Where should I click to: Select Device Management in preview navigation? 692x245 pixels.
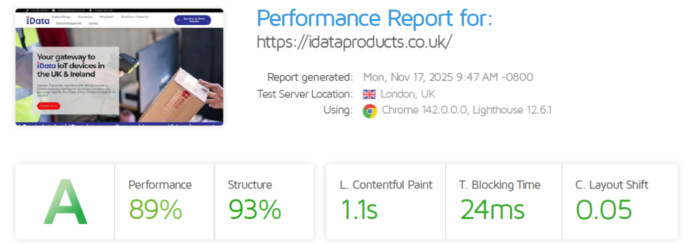tap(68, 23)
